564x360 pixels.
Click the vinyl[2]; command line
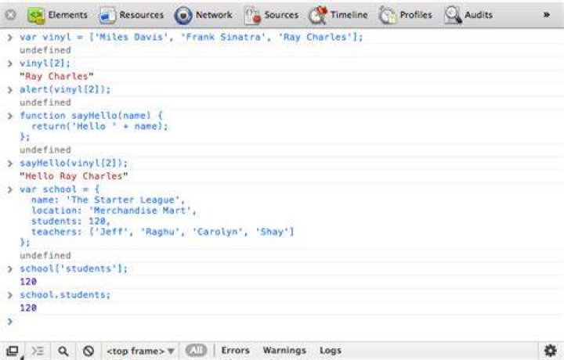point(45,63)
